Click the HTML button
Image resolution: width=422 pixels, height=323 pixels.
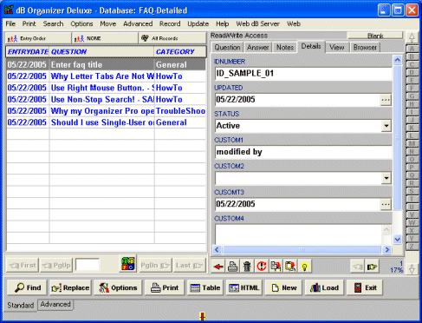pos(244,287)
